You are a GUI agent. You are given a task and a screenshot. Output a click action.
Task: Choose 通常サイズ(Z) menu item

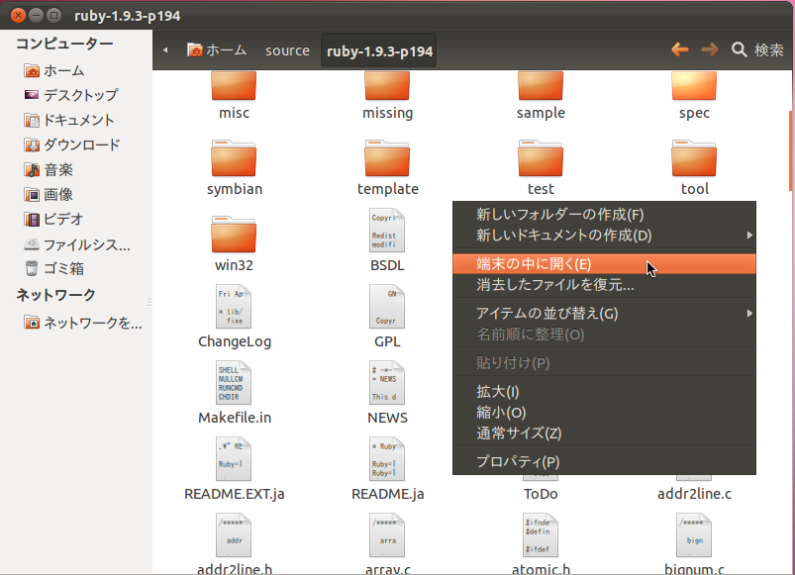[604, 433]
